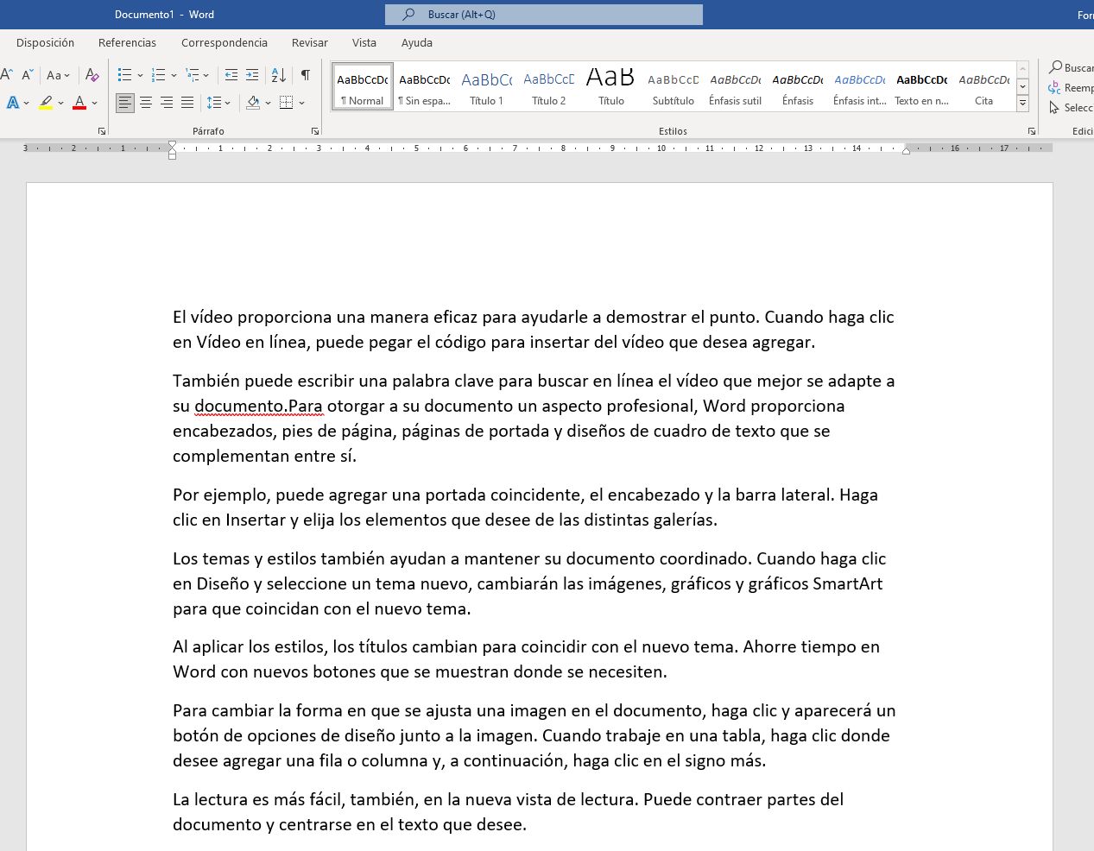Open the font color dropdown arrow

[95, 103]
